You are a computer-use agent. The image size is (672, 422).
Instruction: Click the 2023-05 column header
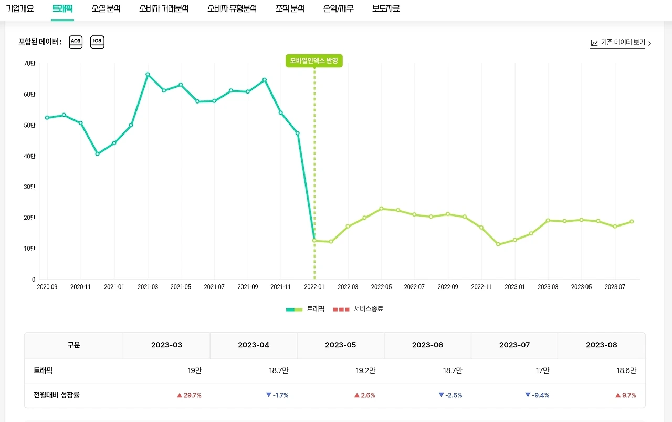tap(341, 345)
